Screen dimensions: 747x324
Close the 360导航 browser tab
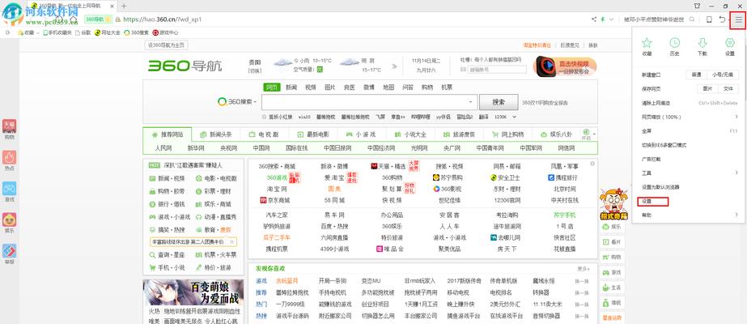point(112,6)
